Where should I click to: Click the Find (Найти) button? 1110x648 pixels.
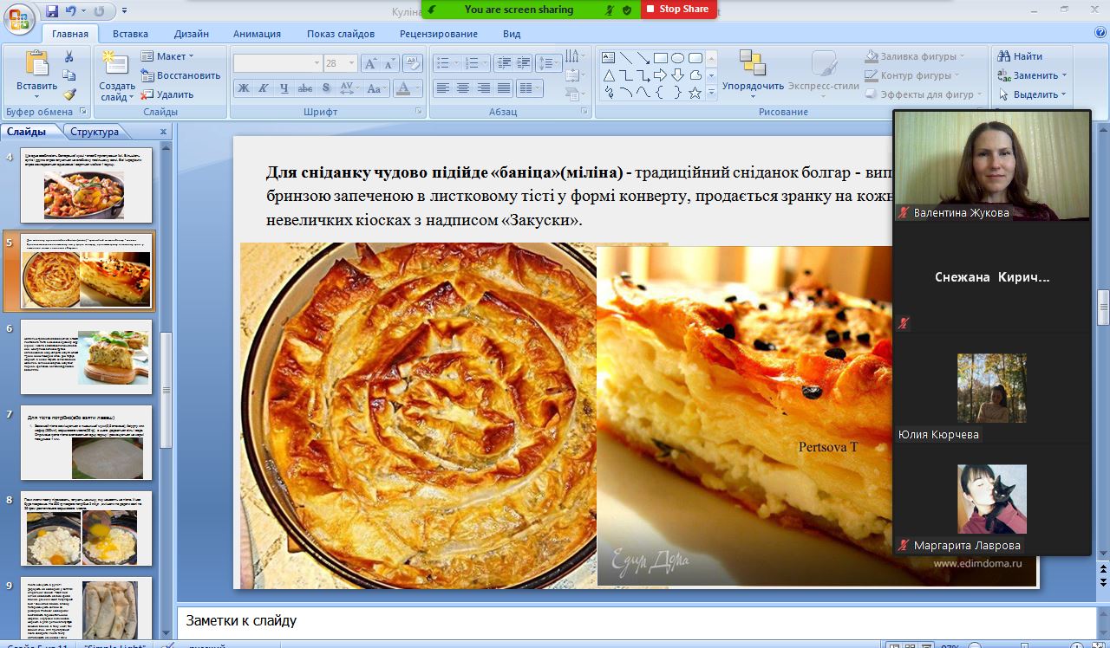(x=1021, y=56)
